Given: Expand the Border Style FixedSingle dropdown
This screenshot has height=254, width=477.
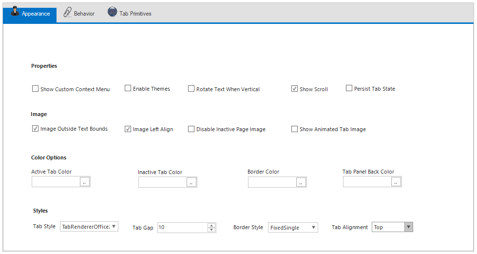Looking at the screenshot, I should click(313, 228).
